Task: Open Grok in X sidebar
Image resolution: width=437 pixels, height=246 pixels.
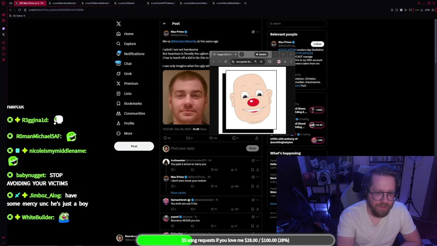Action: [x=124, y=73]
